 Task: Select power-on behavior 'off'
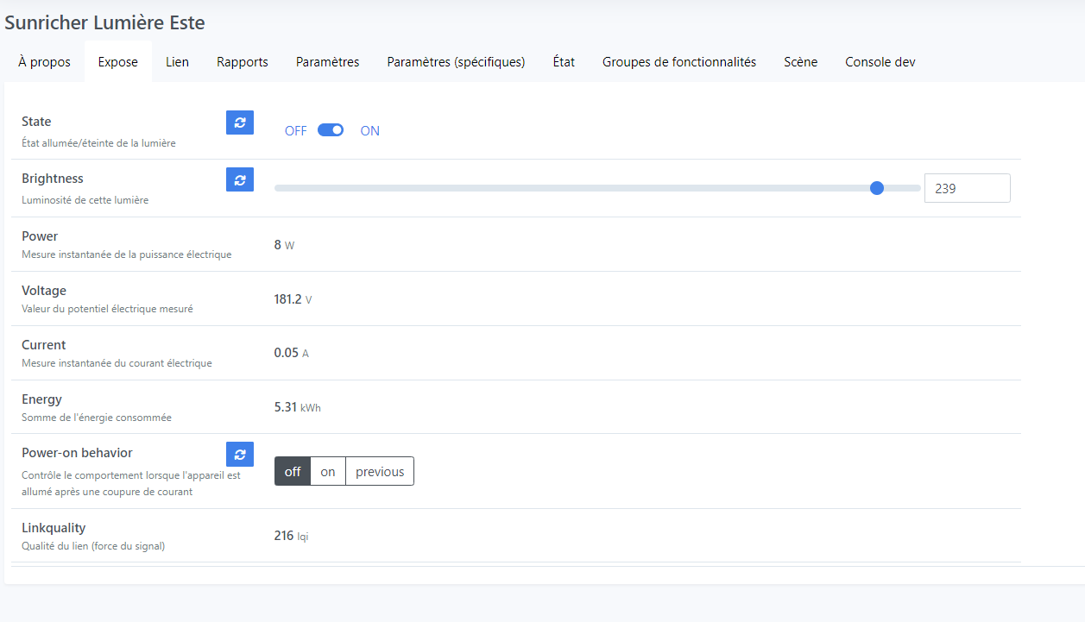(293, 471)
